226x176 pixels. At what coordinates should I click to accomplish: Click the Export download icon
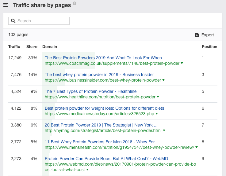pyautogui.click(x=197, y=35)
